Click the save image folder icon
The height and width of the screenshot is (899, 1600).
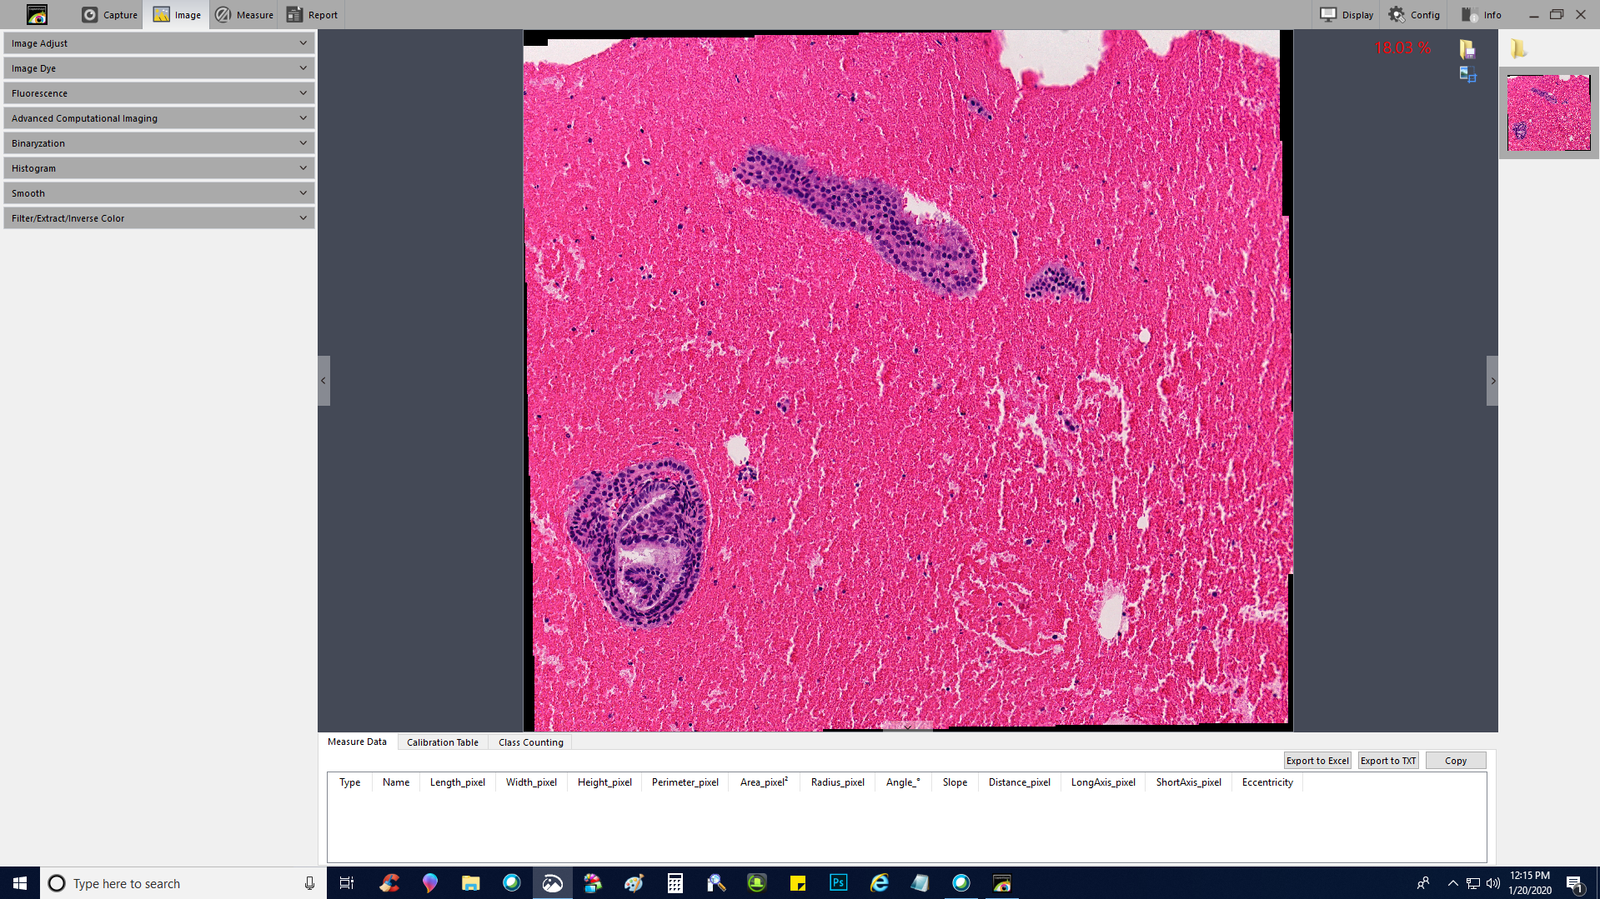click(x=1467, y=49)
